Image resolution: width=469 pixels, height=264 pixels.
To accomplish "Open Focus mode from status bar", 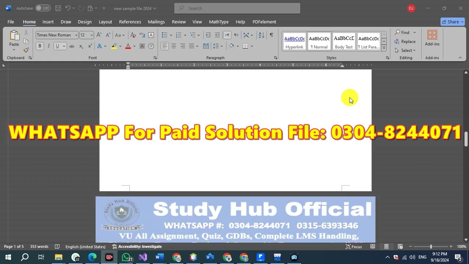I will point(354,246).
